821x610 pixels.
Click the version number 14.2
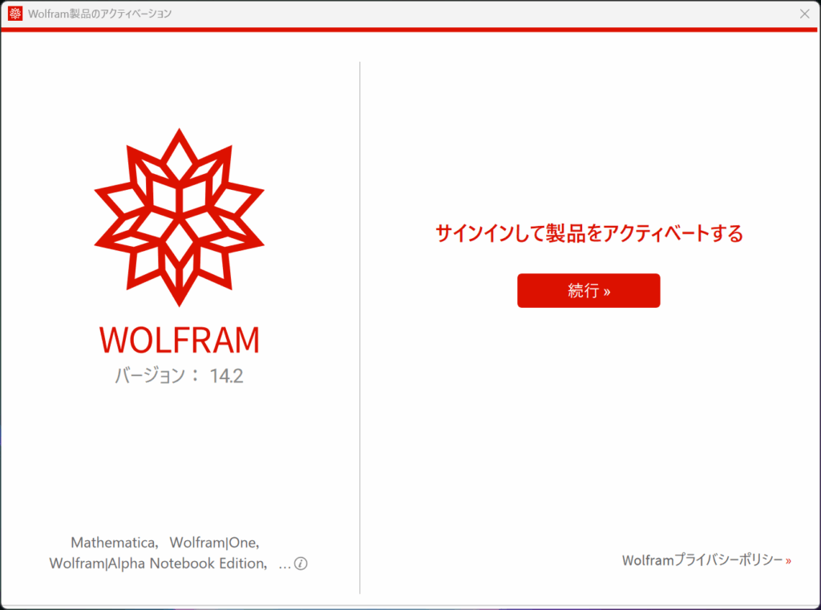[x=226, y=376]
